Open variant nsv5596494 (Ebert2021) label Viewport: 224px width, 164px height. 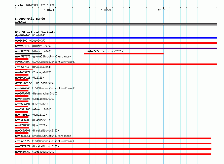click(32, 104)
